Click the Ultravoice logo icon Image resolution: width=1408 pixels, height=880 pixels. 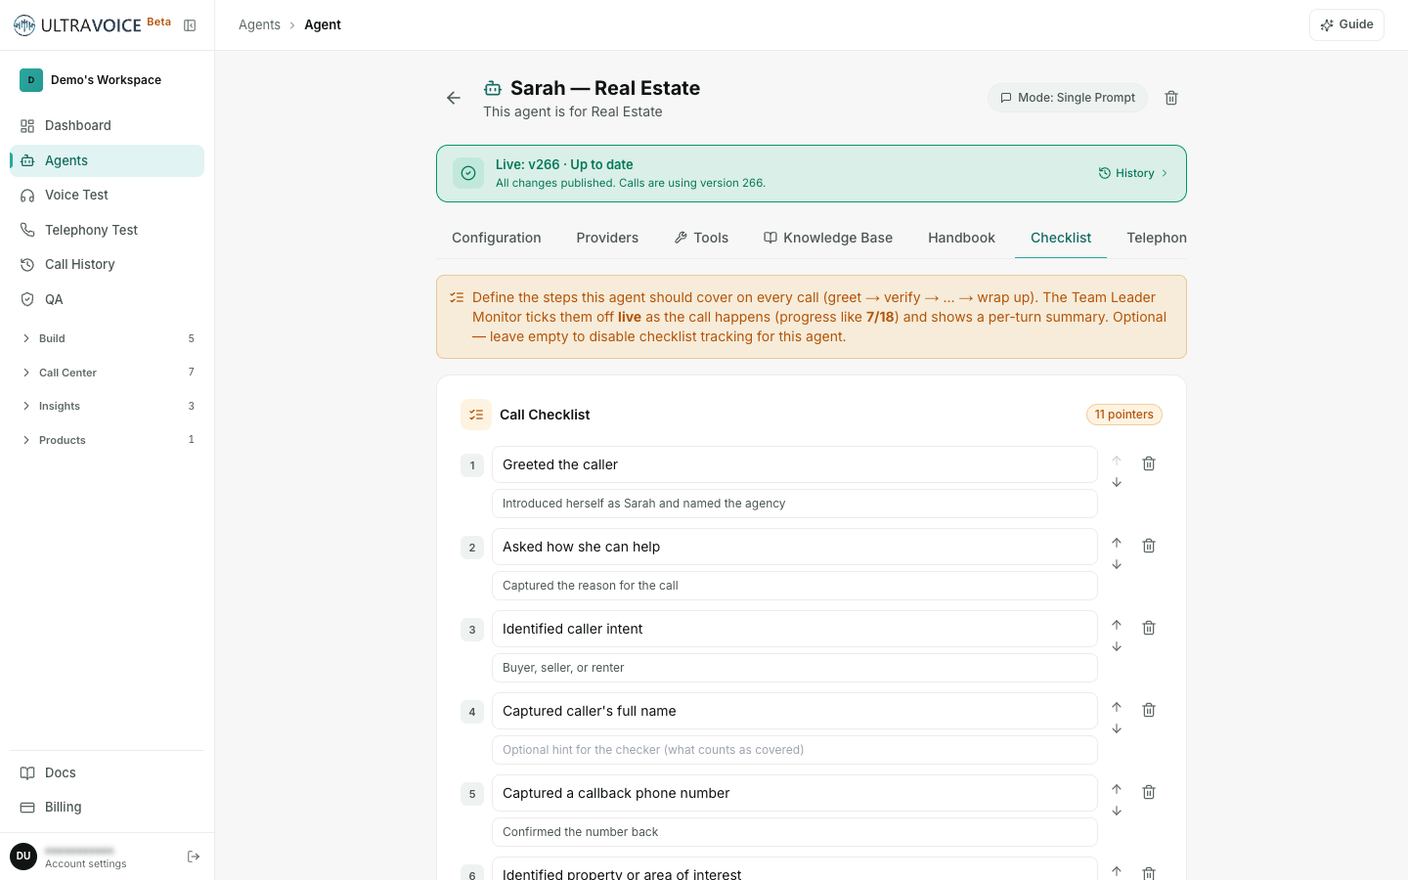[23, 24]
